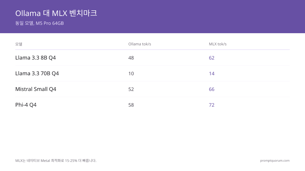Click the 'Llama 3.3 8B Q4' row label
Screen dimensions: 305x171
point(36,58)
